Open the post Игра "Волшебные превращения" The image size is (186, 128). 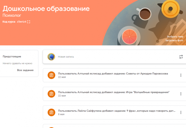(113, 92)
